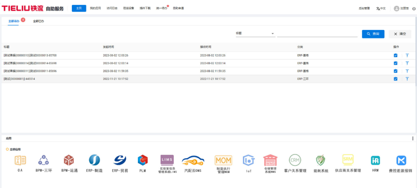Open todo titled 测试00000013-85700
417x188 pixels.
click(30, 55)
